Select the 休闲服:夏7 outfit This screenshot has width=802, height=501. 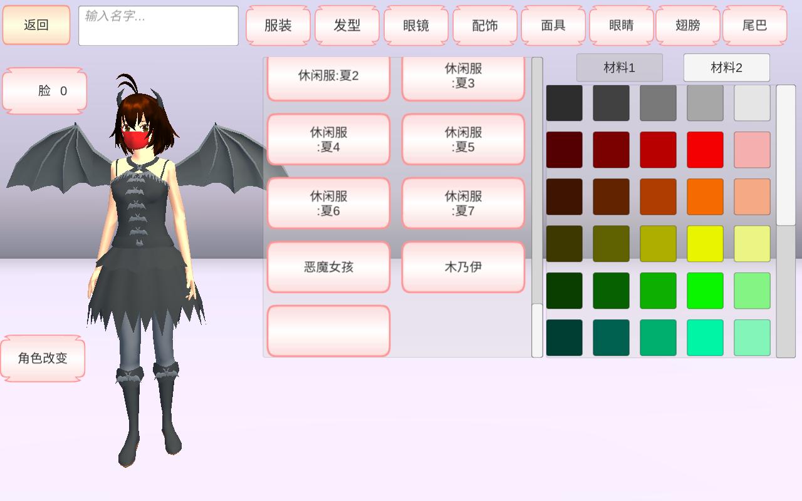click(x=463, y=204)
